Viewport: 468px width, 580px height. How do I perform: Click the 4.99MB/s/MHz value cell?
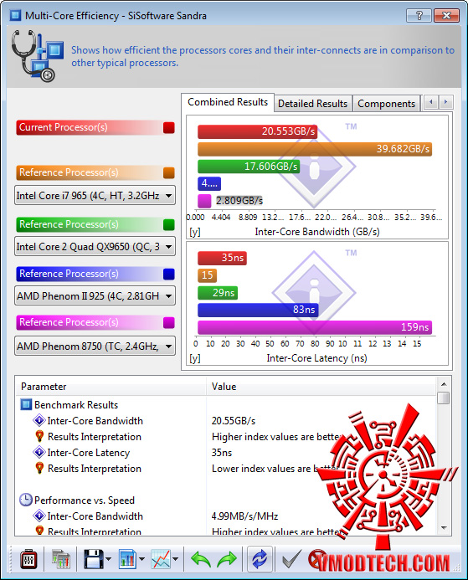coord(245,516)
